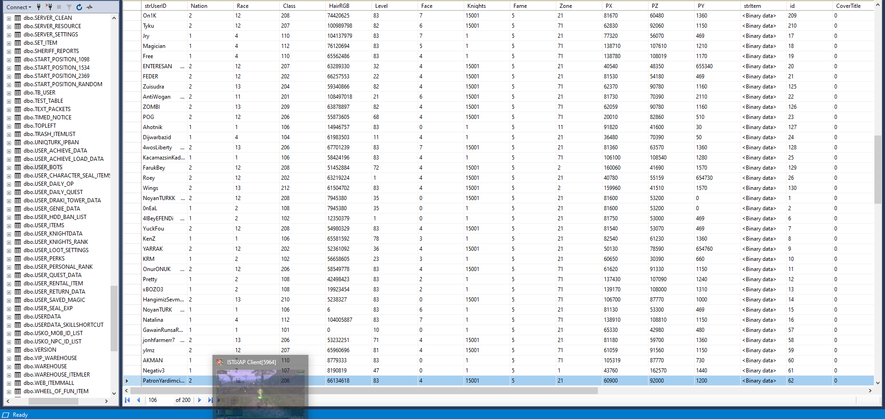The width and height of the screenshot is (885, 419).
Task: Go to the previous record
Action: tap(138, 400)
